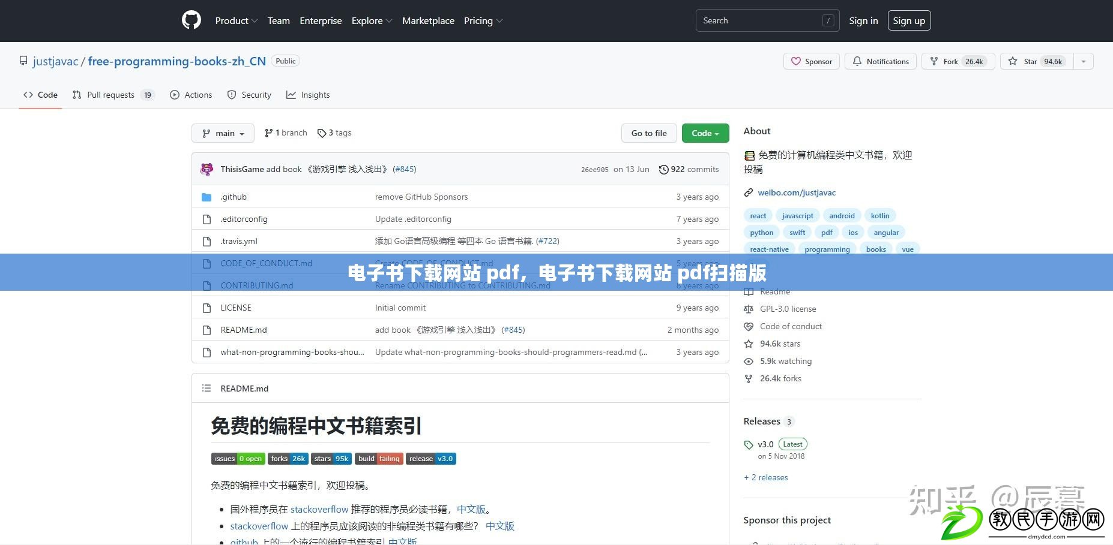
Task: Click the Code of conduct heart icon
Action: (x=749, y=326)
